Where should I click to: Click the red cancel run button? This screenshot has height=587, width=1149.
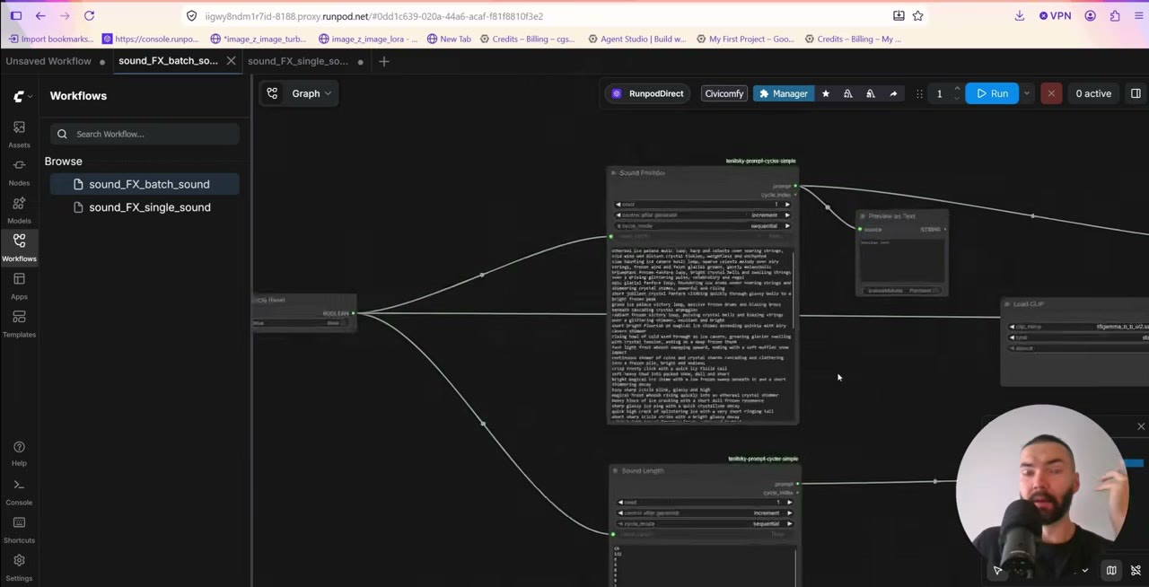click(x=1051, y=93)
